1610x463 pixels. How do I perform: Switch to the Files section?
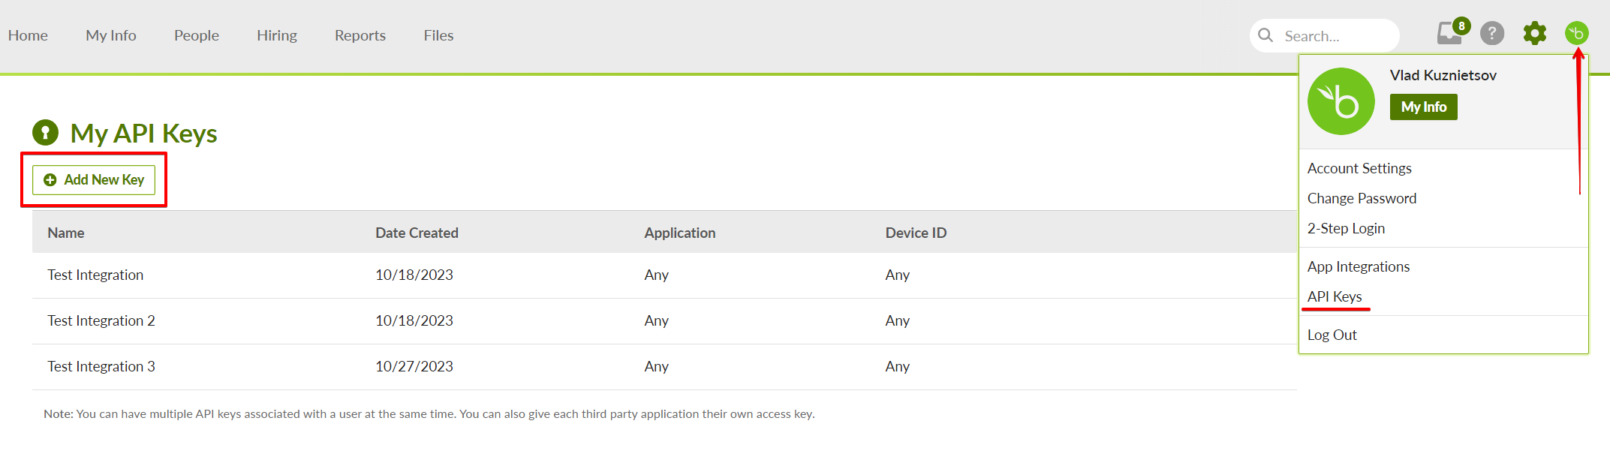(438, 35)
